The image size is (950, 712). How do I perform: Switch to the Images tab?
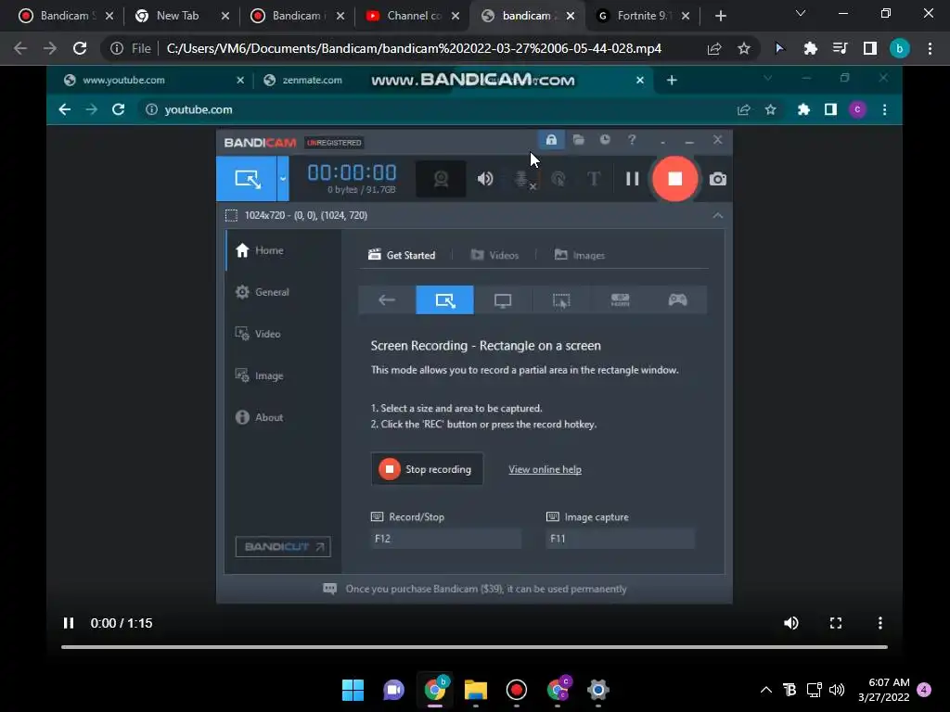pos(579,255)
